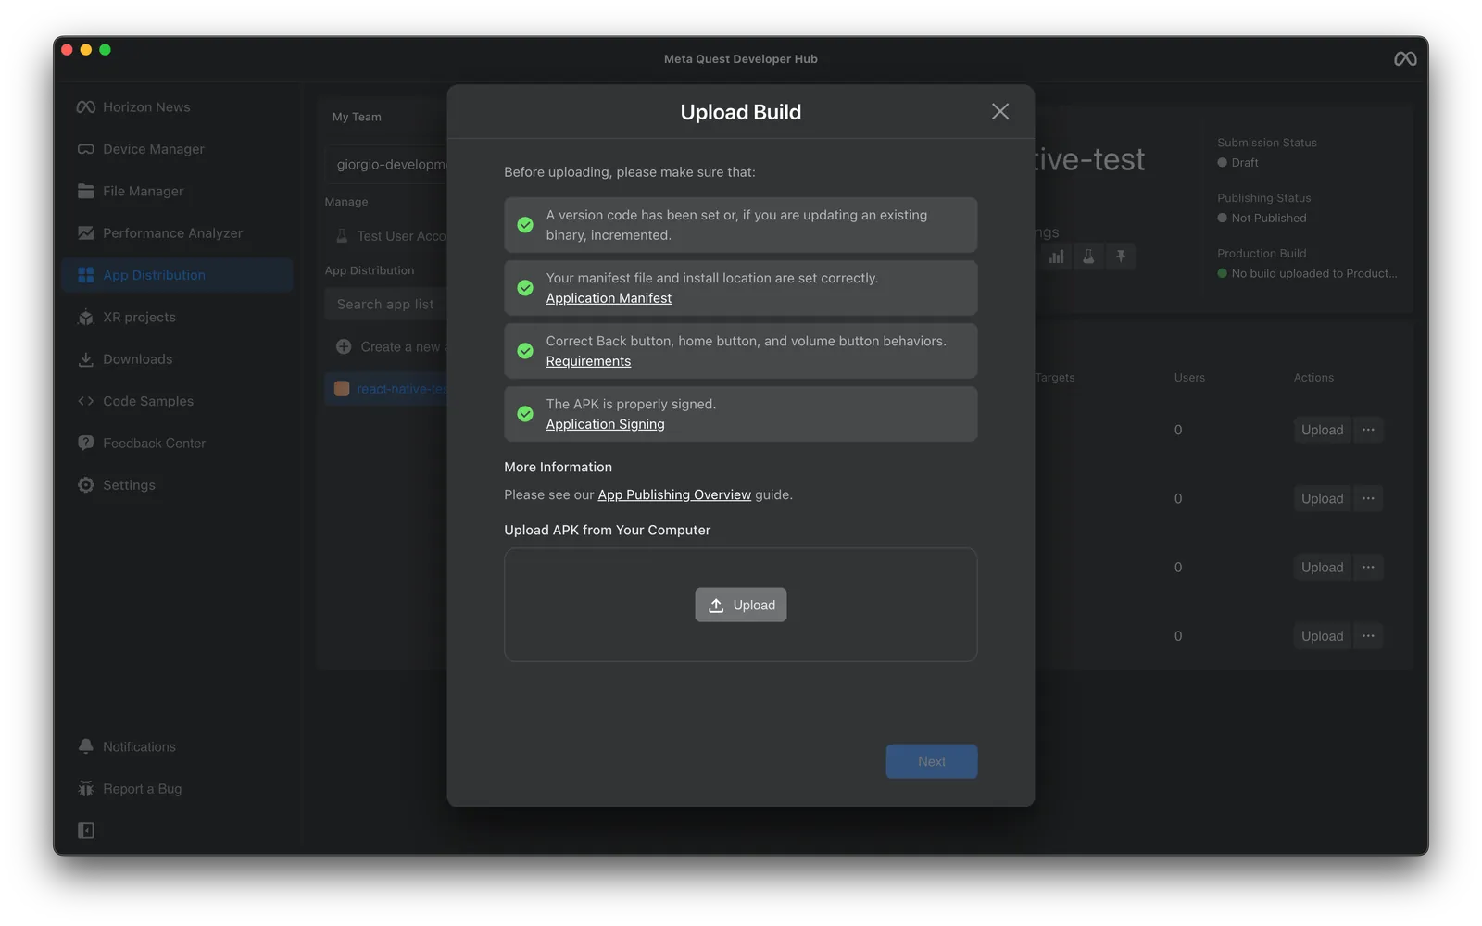Screen dimensions: 1482x926
Task: Select App Distribution grid icon
Action: pyautogui.click(x=86, y=275)
